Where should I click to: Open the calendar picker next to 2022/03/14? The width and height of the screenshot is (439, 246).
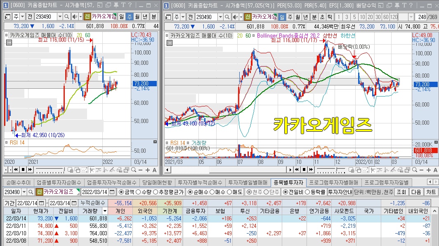tap(112, 192)
